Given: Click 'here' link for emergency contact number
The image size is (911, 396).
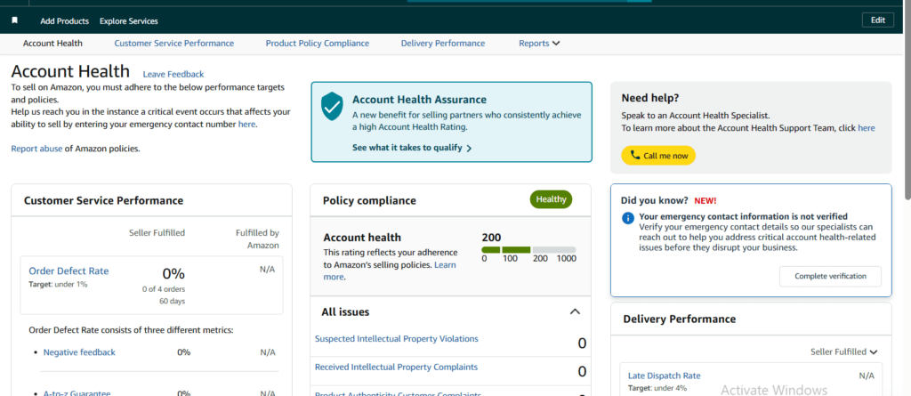Looking at the screenshot, I should (246, 124).
